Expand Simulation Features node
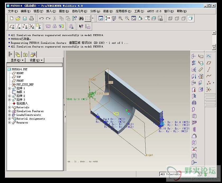The width and height of the screenshot is (222, 183). point(10,111)
